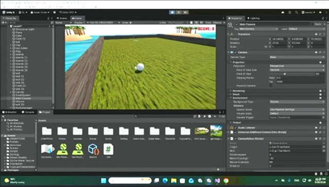Pause the game with the Pause button

(x=179, y=12)
